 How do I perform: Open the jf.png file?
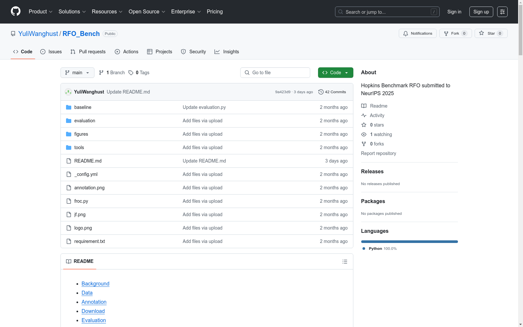tap(80, 215)
